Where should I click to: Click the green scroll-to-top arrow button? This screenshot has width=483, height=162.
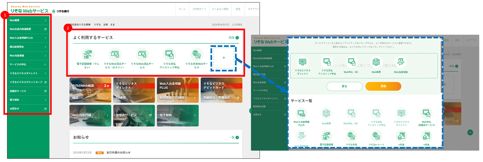[x=470, y=133]
